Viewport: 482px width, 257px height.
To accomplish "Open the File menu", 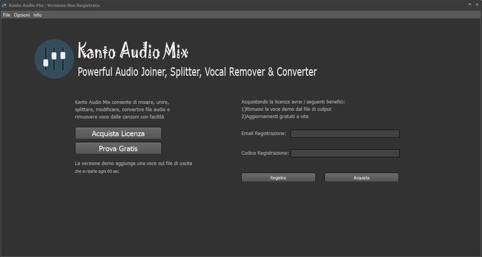I will (x=7, y=15).
